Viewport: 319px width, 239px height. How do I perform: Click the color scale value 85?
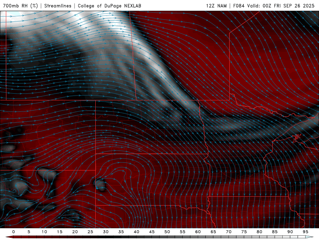coord(275,232)
